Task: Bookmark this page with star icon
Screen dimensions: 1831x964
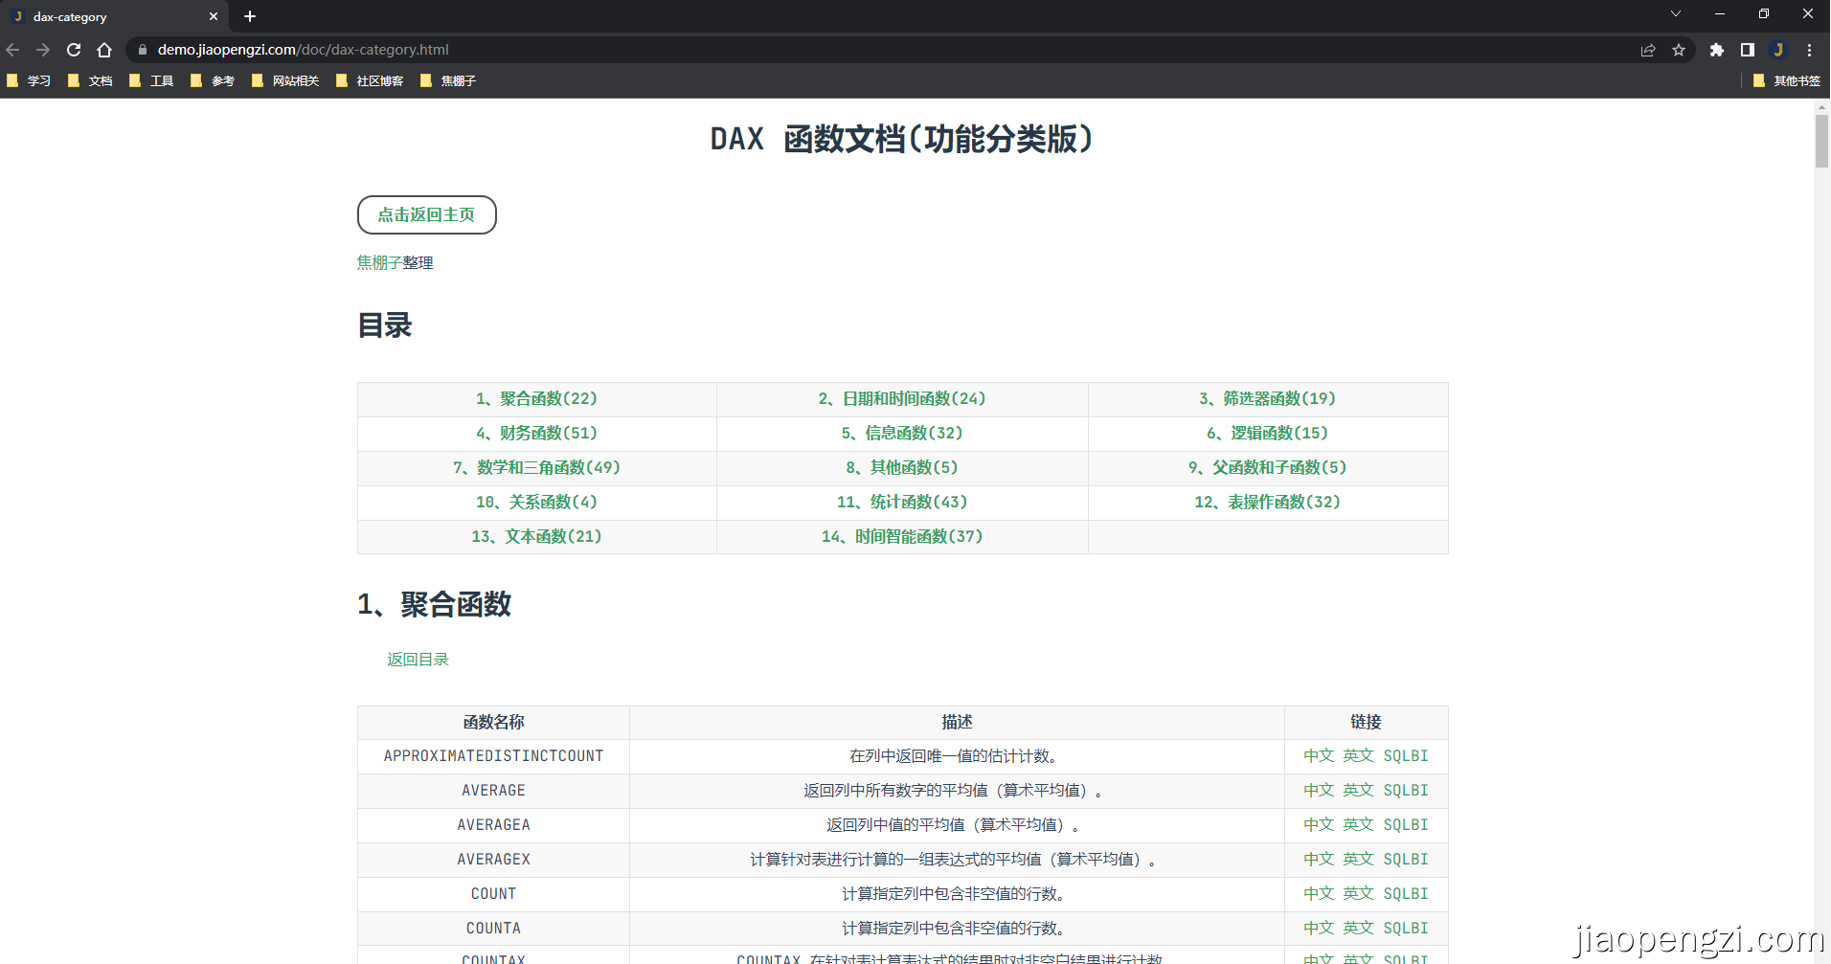Action: pyautogui.click(x=1679, y=50)
